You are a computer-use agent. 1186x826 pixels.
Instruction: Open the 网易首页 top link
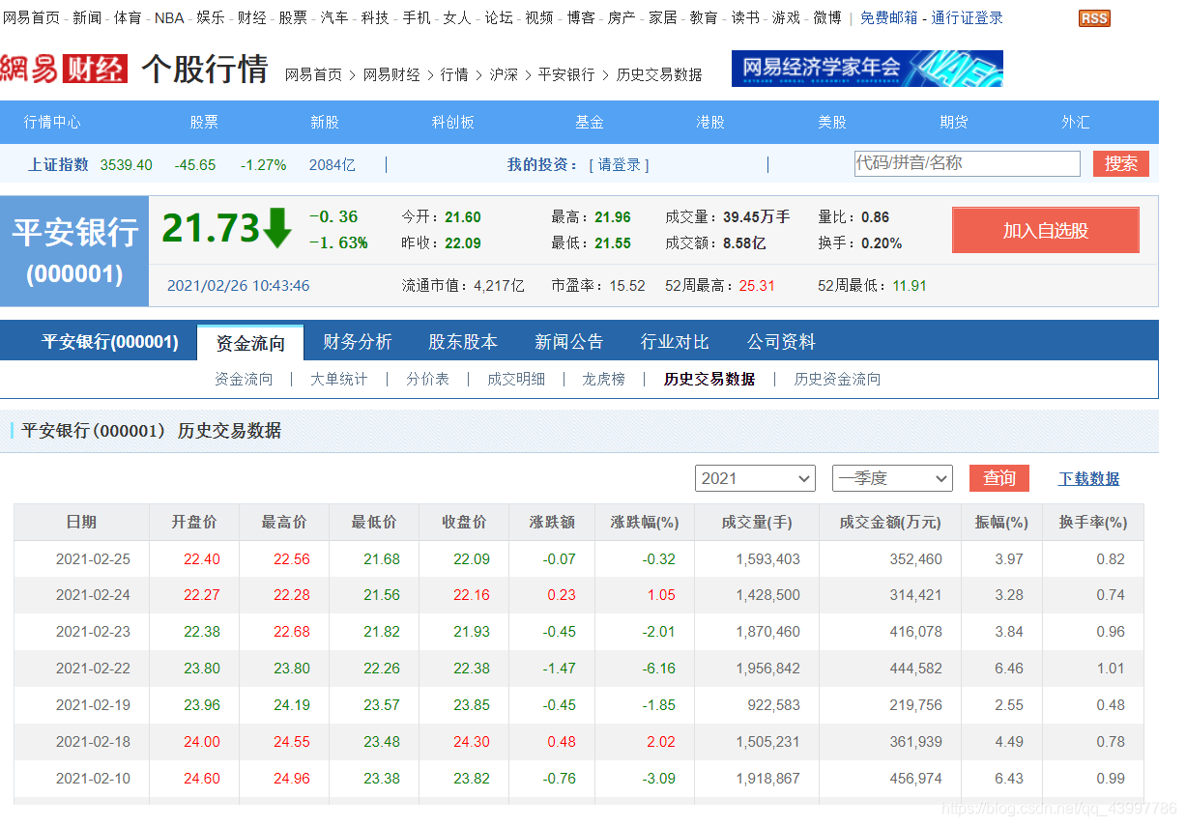[x=31, y=17]
